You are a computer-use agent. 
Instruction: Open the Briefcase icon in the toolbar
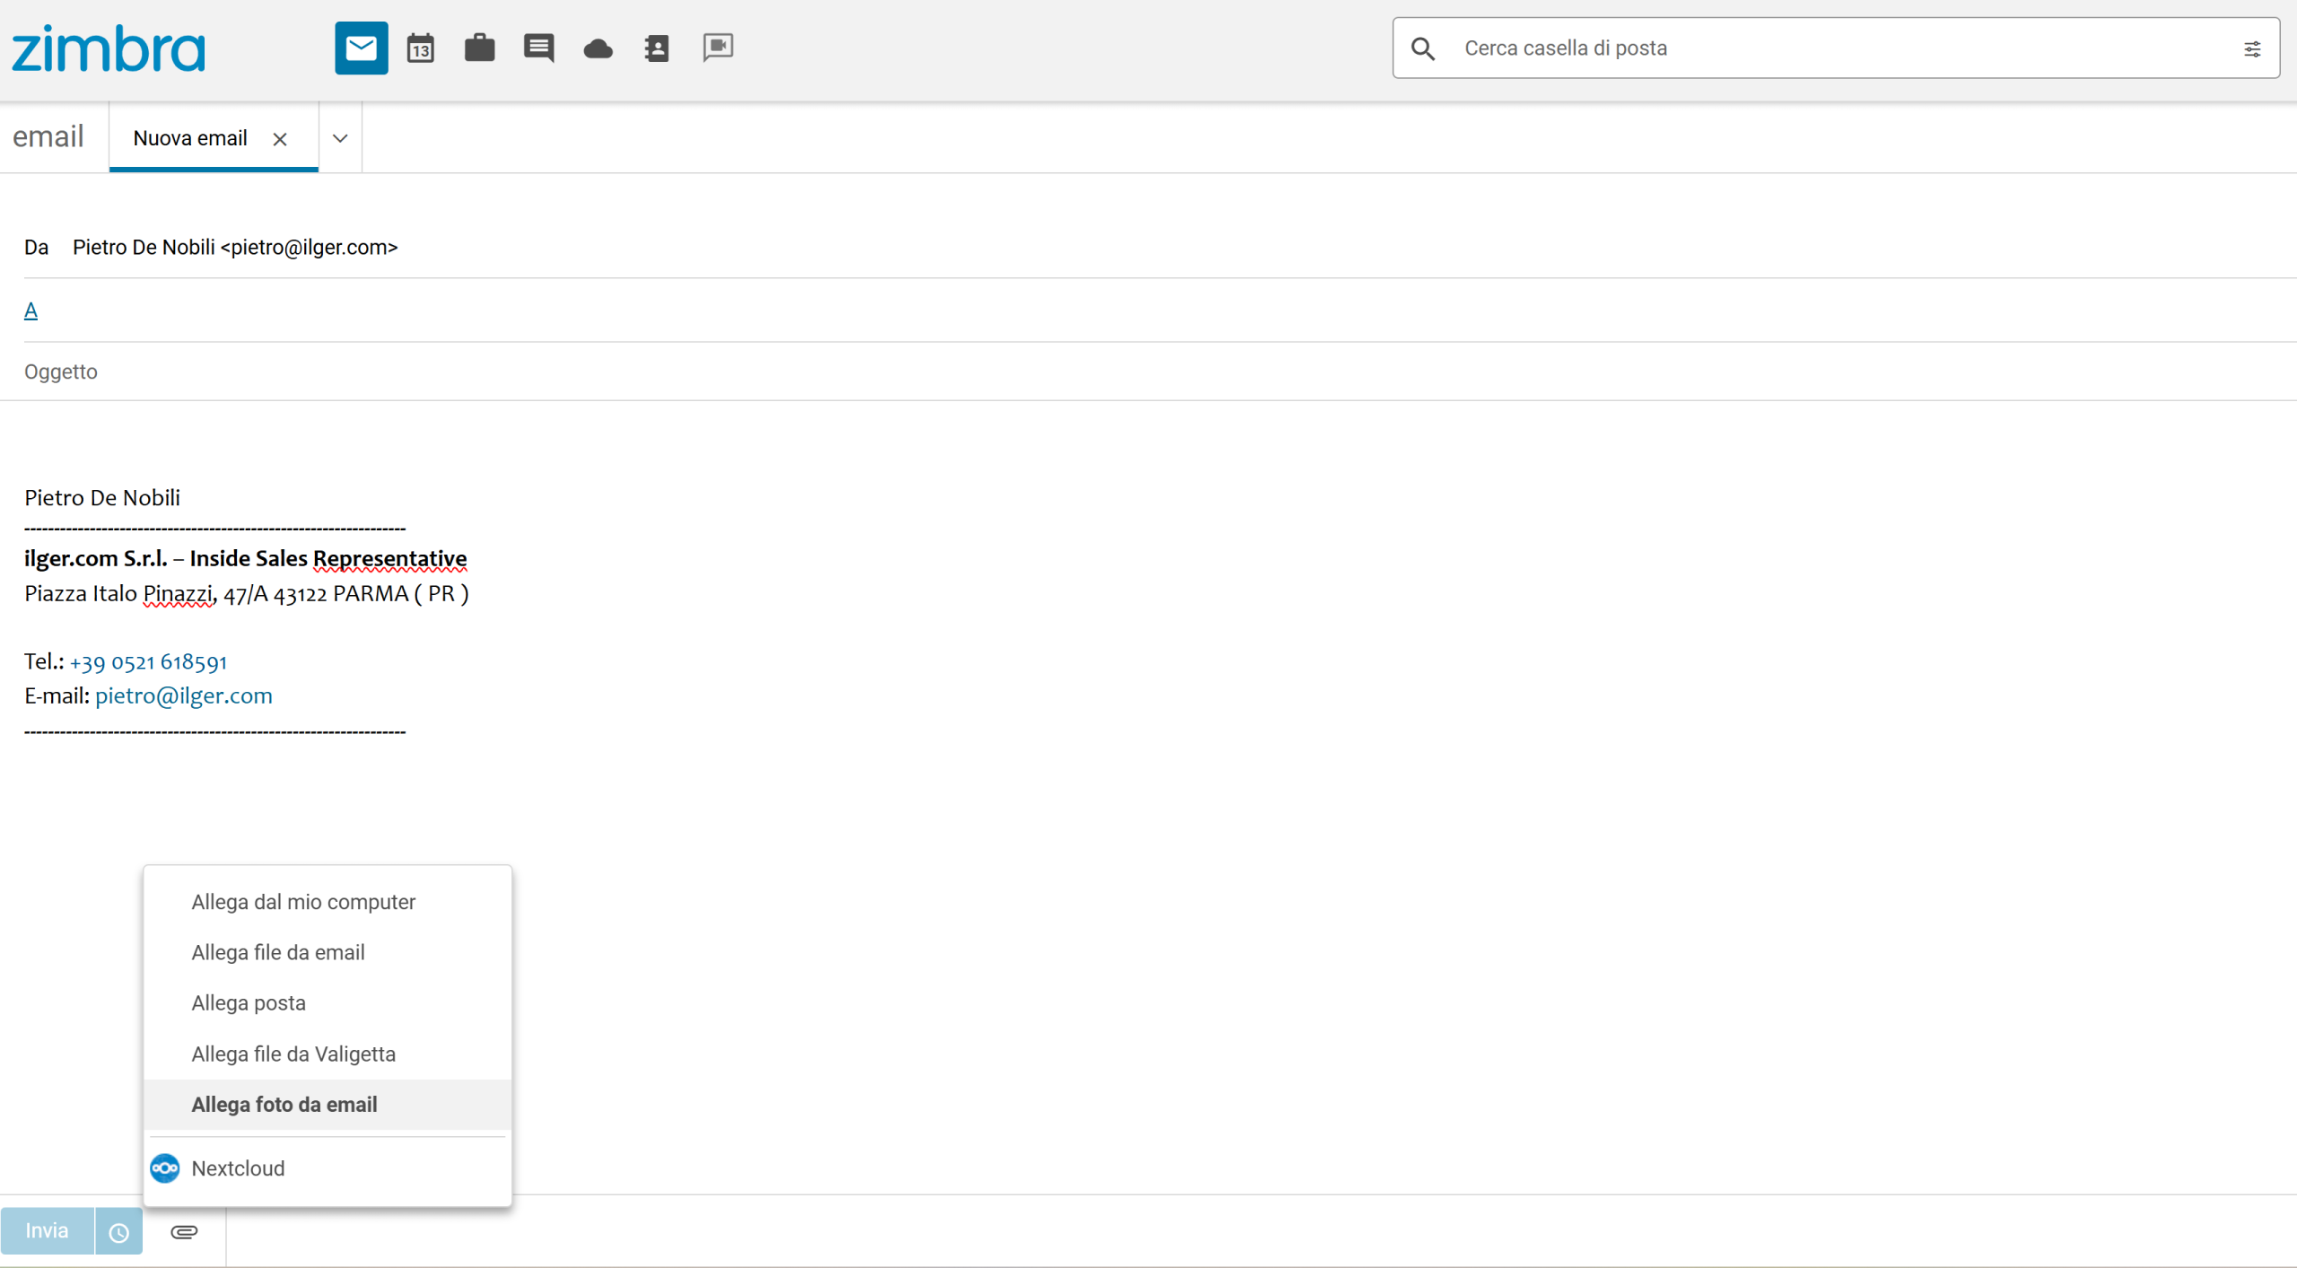(479, 48)
